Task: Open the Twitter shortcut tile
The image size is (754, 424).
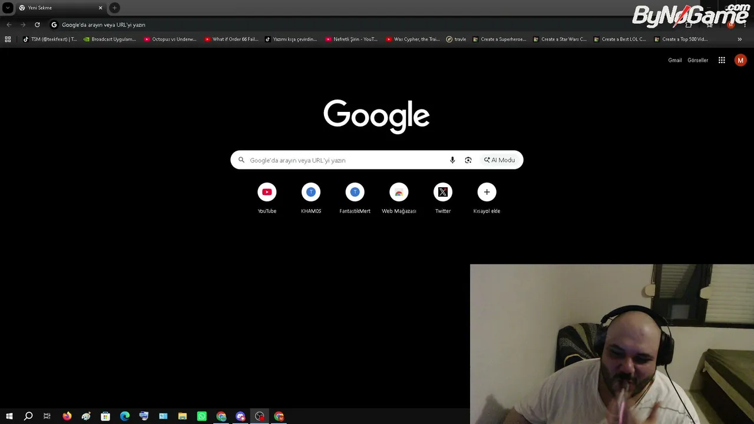Action: coord(443,198)
